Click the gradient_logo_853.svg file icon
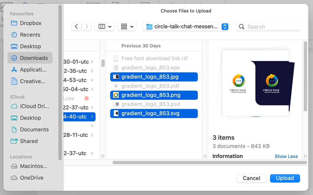The image size is (313, 195). coord(116,113)
